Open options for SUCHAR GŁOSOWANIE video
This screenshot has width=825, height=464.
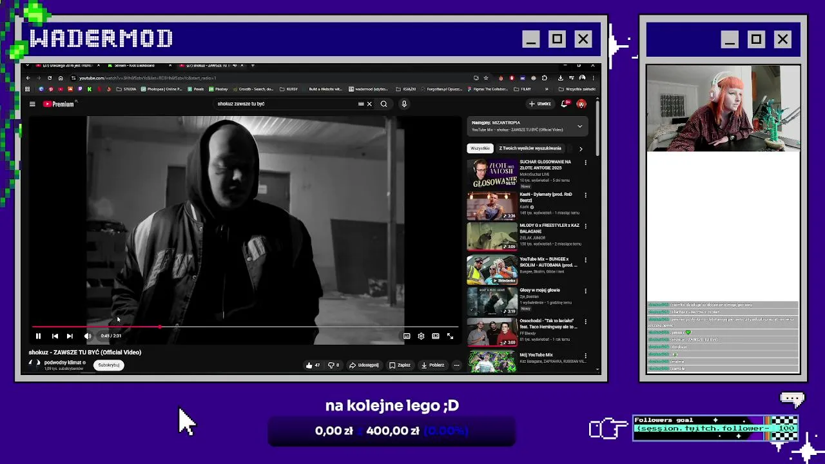(585, 163)
